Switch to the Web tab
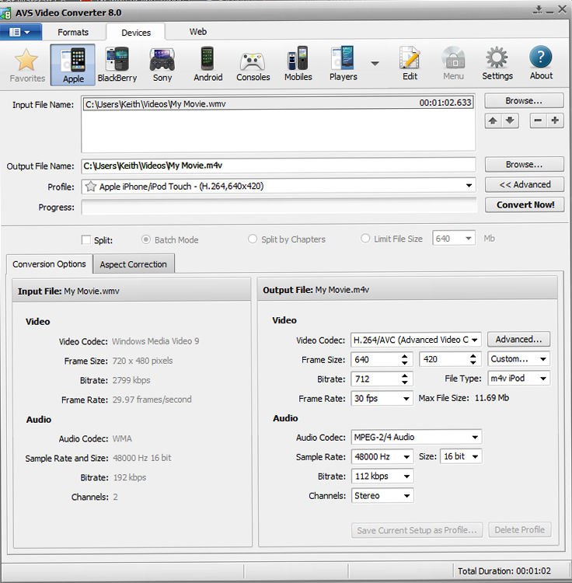 point(197,32)
